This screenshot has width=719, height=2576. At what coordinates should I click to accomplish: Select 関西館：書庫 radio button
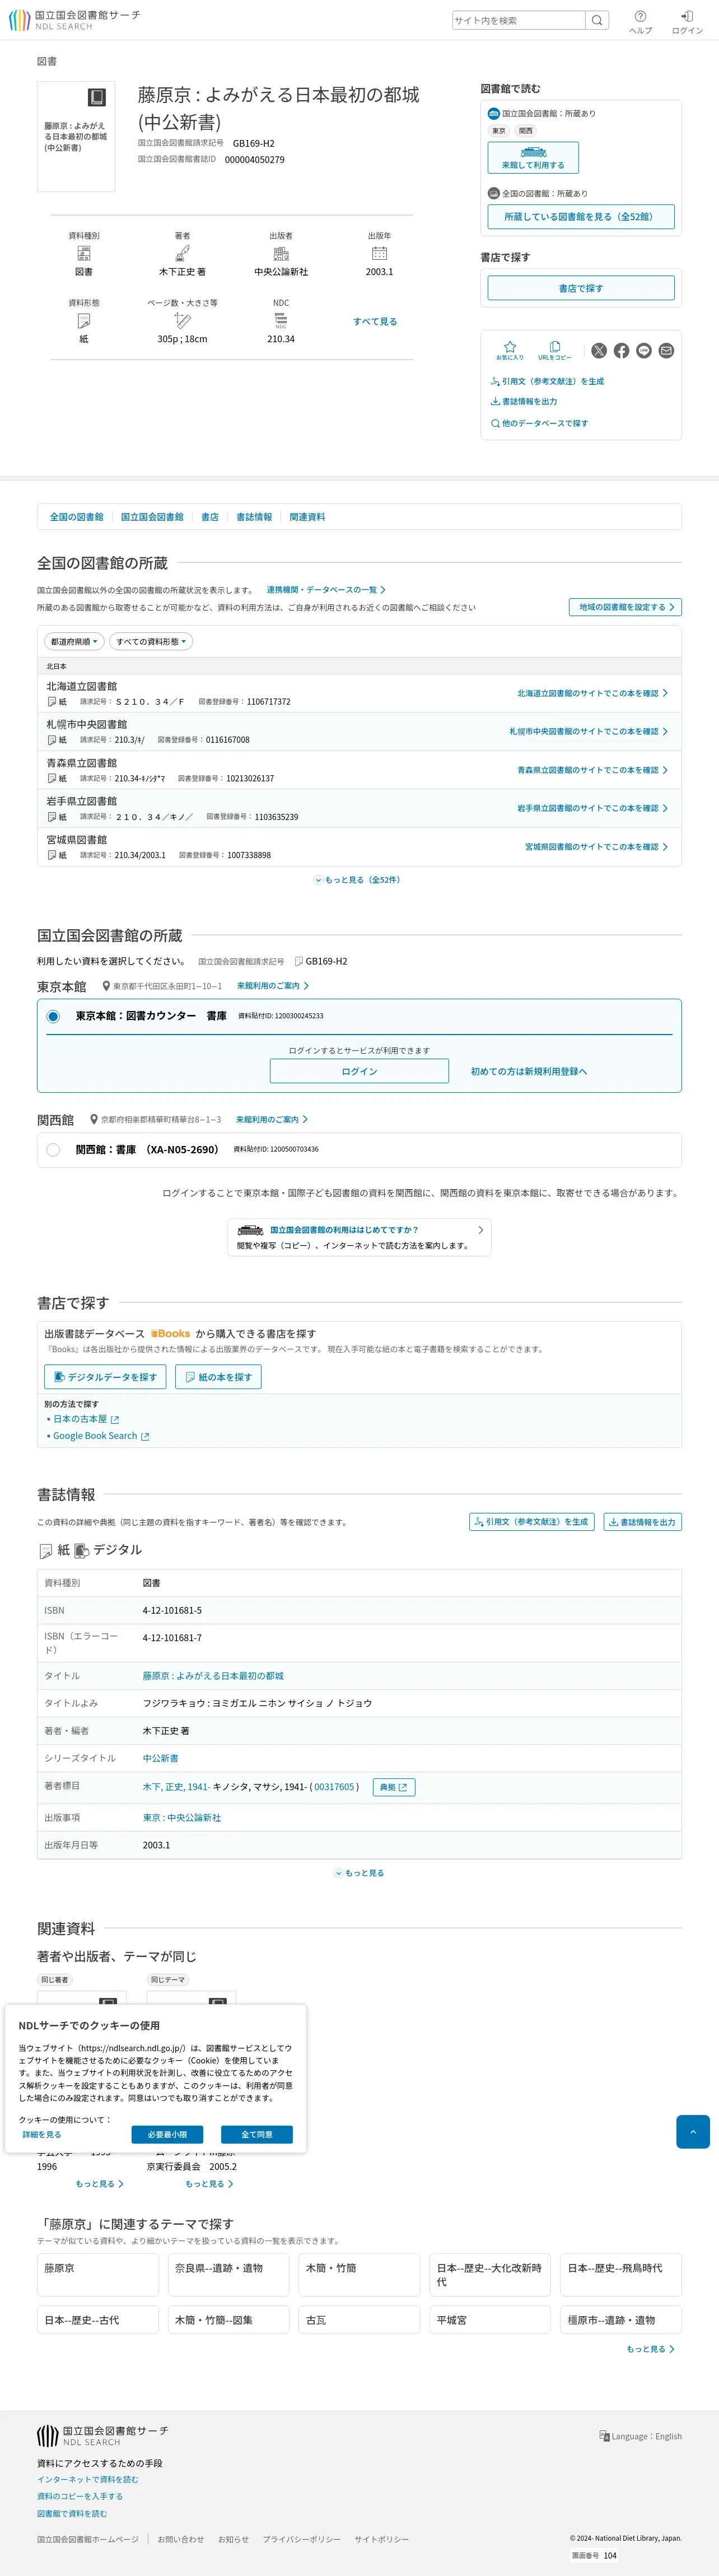53,1150
